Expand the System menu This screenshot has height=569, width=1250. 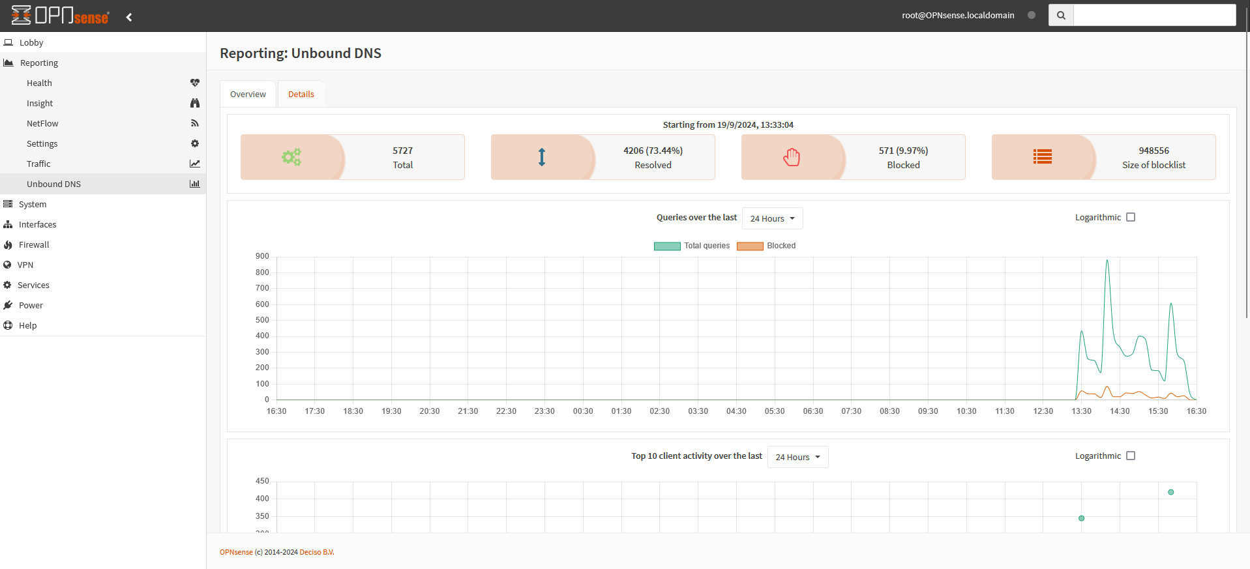[x=103, y=204]
